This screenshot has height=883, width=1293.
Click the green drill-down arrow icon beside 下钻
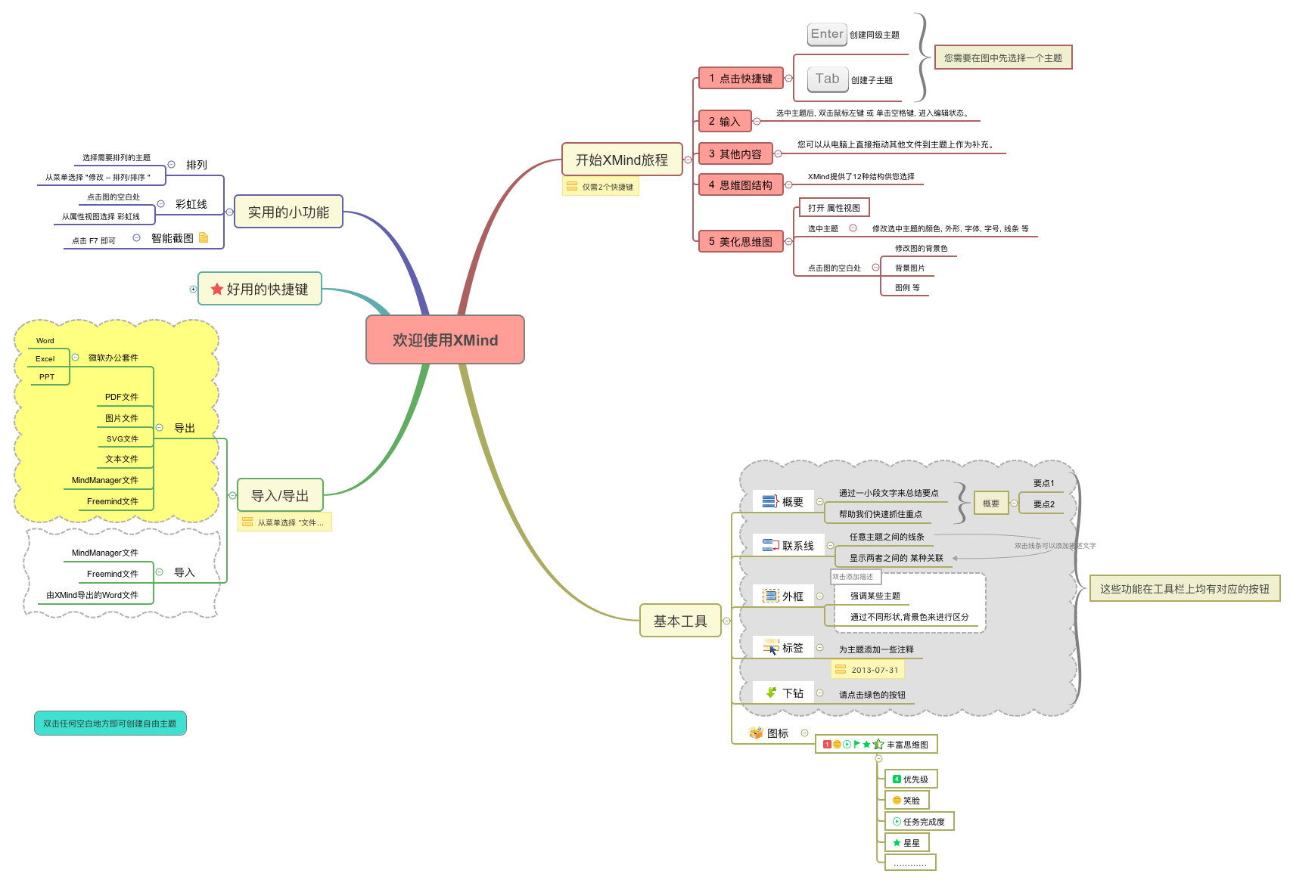(771, 692)
